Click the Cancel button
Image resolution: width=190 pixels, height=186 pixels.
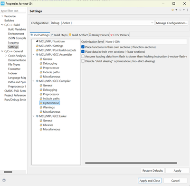[x=175, y=181]
